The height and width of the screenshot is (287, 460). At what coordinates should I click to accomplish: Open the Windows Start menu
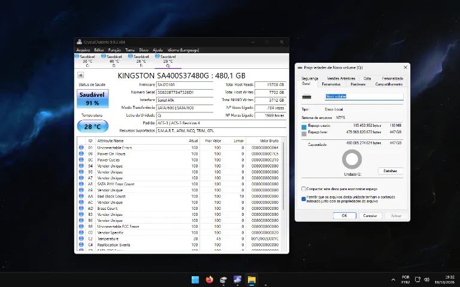coord(195,280)
